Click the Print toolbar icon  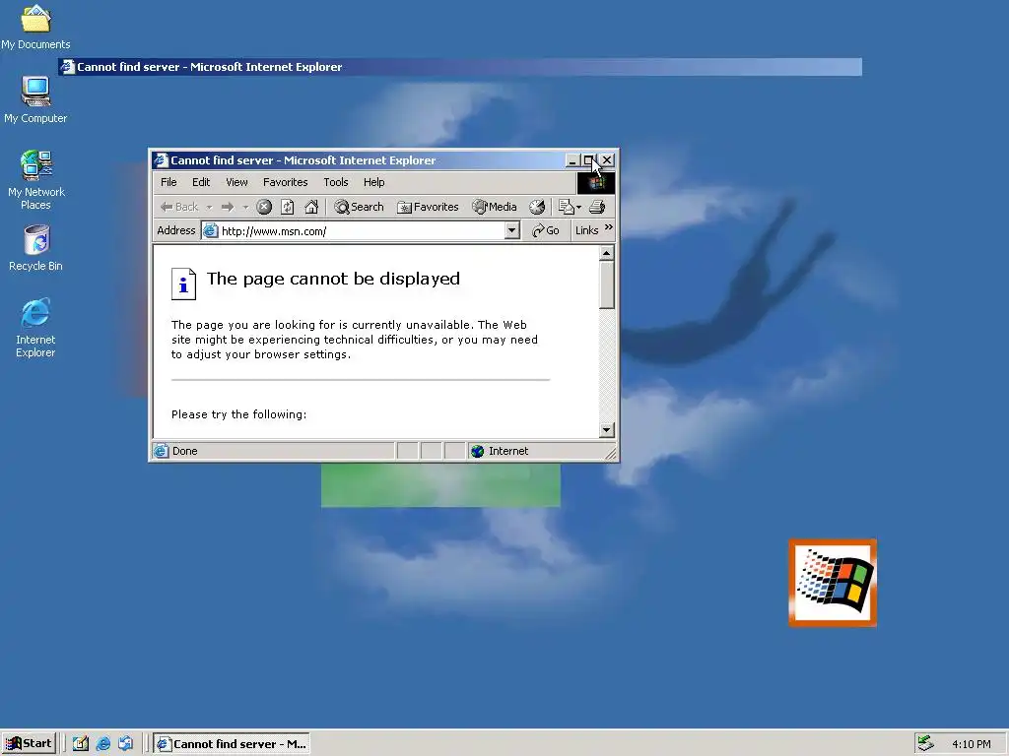(597, 207)
